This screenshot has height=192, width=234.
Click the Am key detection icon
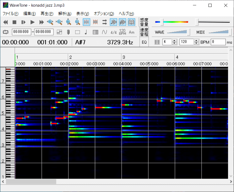pos(132,32)
